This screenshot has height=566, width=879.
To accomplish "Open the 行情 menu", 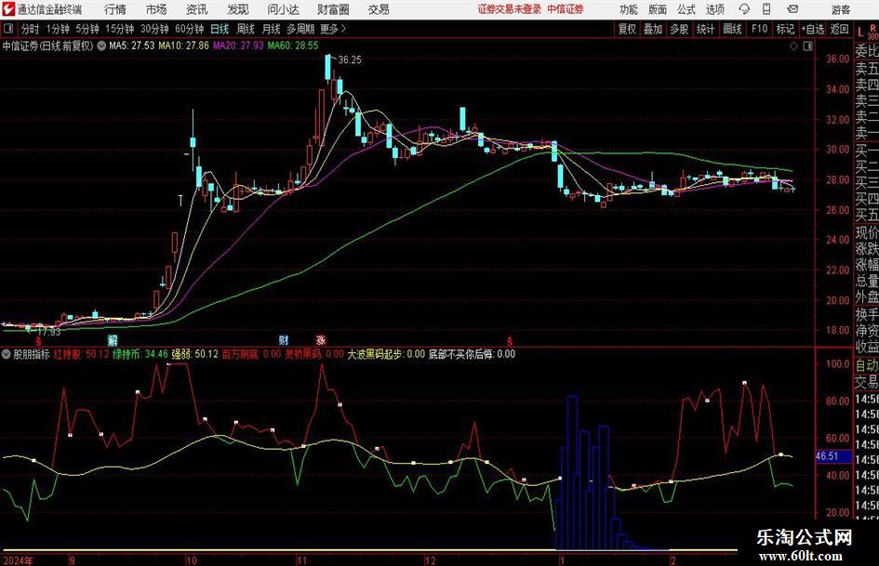I will (115, 9).
